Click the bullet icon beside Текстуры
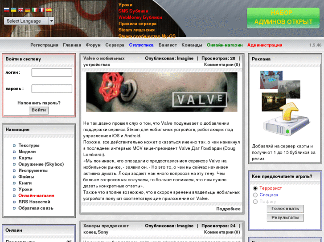The width and height of the screenshot is (324, 242). 14,146
